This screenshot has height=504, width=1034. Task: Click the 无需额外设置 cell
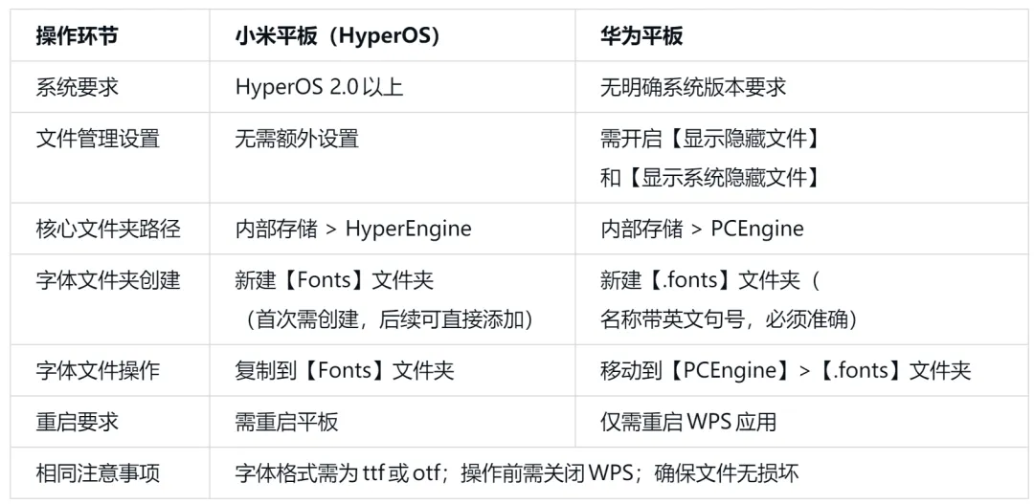point(297,139)
